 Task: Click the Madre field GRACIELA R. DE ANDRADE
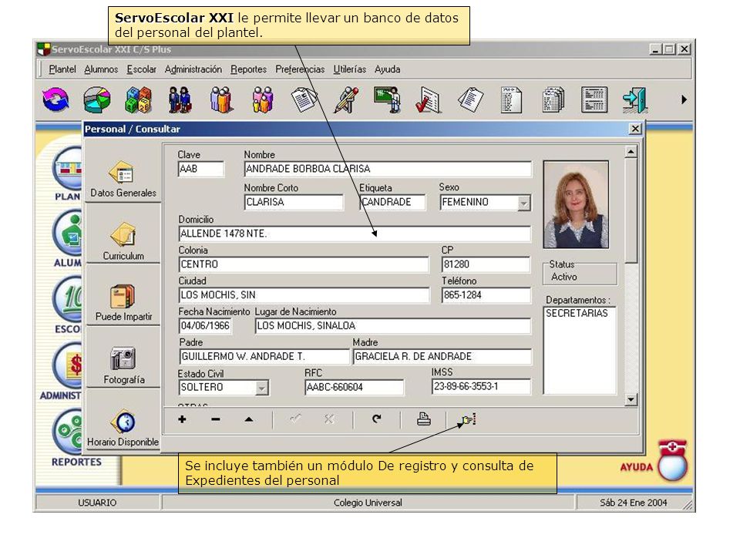tap(442, 356)
